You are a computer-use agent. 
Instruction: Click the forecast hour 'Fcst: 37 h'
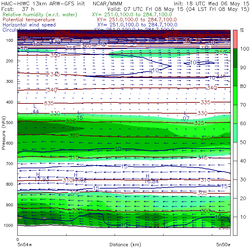click(x=18, y=9)
